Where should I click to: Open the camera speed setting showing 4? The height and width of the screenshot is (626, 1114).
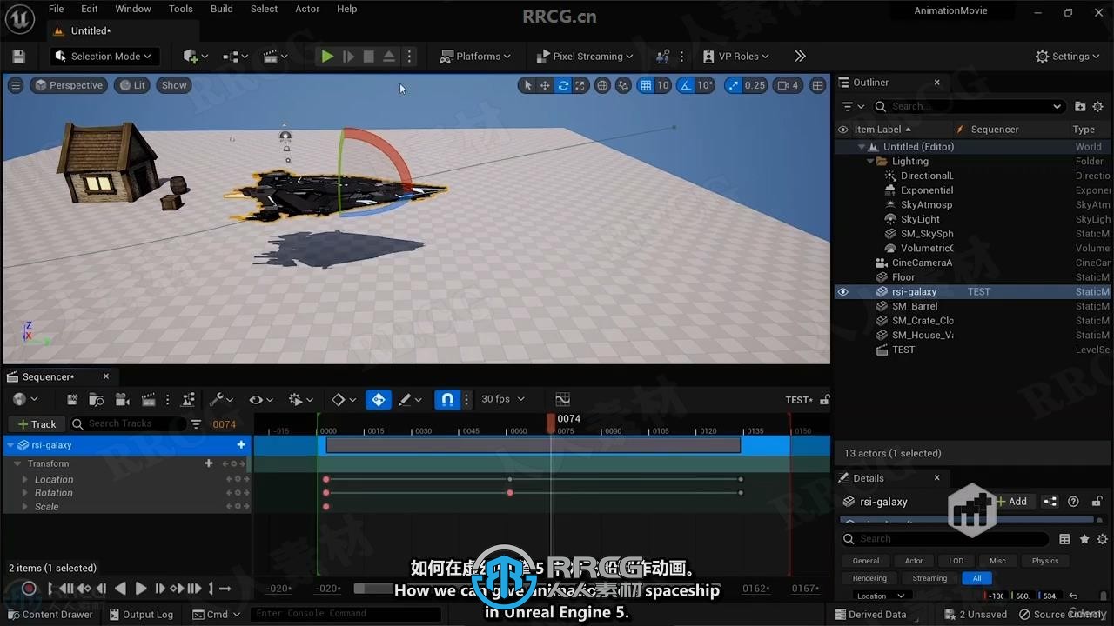point(788,85)
